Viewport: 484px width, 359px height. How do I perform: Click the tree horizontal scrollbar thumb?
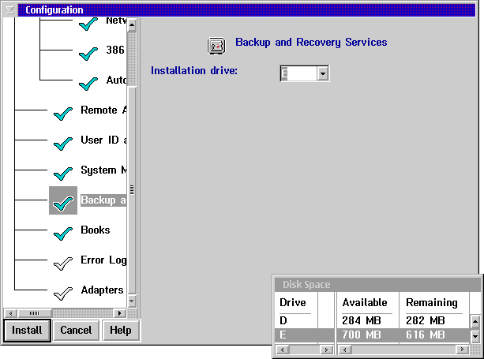click(x=35, y=313)
